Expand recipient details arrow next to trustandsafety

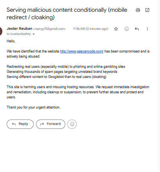click(x=34, y=34)
